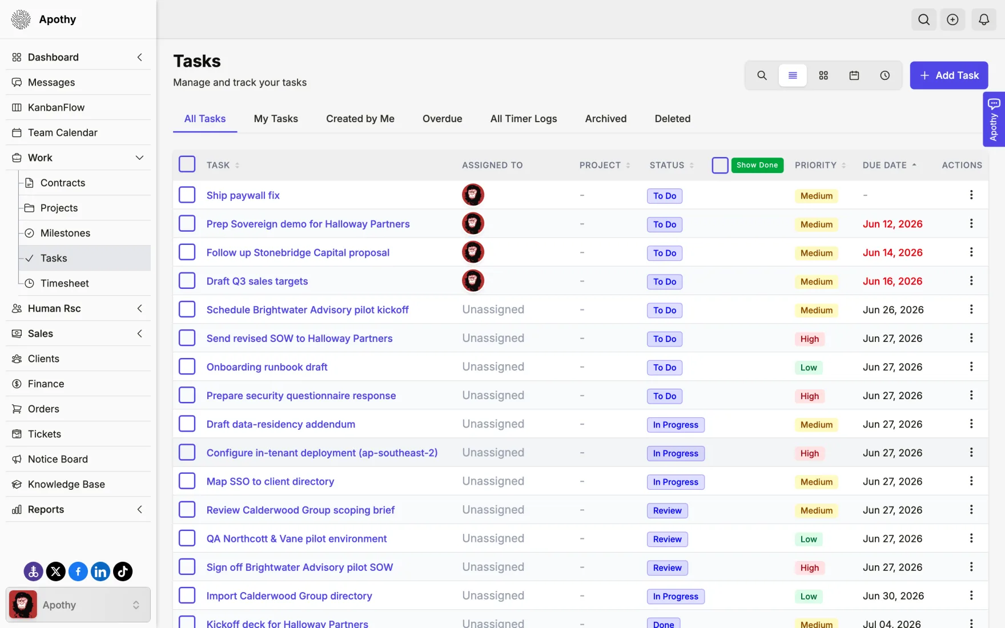Open the Apothy workspace switcher dropdown
1005x628 pixels.
pos(78,605)
